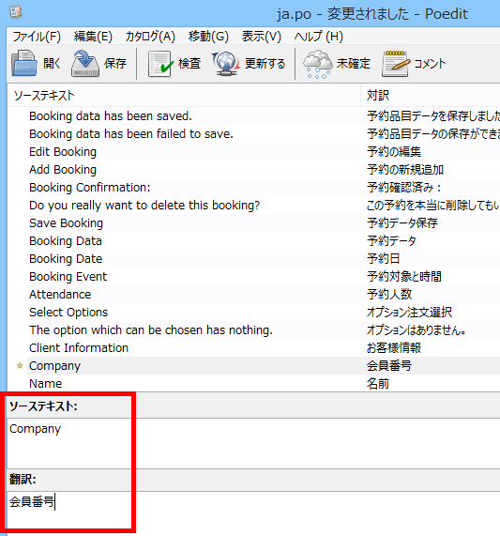The height and width of the screenshot is (536, 500).
Task: Click the star marker beside Company row
Action: coord(20,365)
